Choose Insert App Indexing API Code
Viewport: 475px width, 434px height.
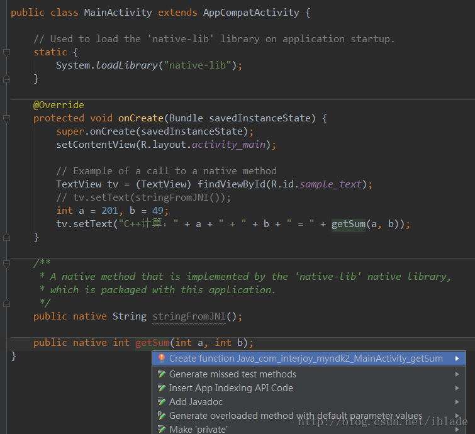tap(231, 388)
